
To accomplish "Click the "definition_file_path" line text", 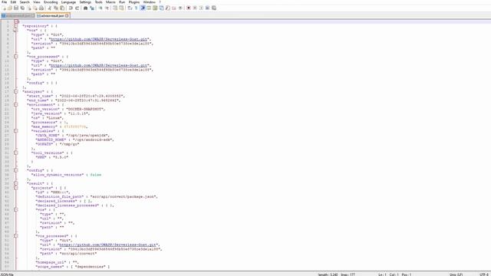I will (97, 197).
